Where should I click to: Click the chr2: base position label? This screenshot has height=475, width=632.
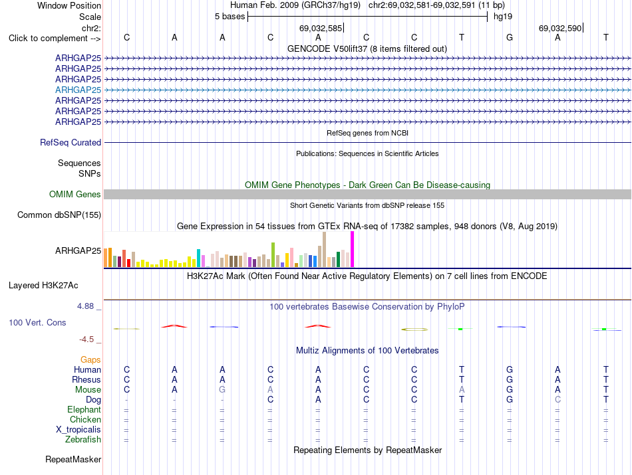(x=92, y=28)
